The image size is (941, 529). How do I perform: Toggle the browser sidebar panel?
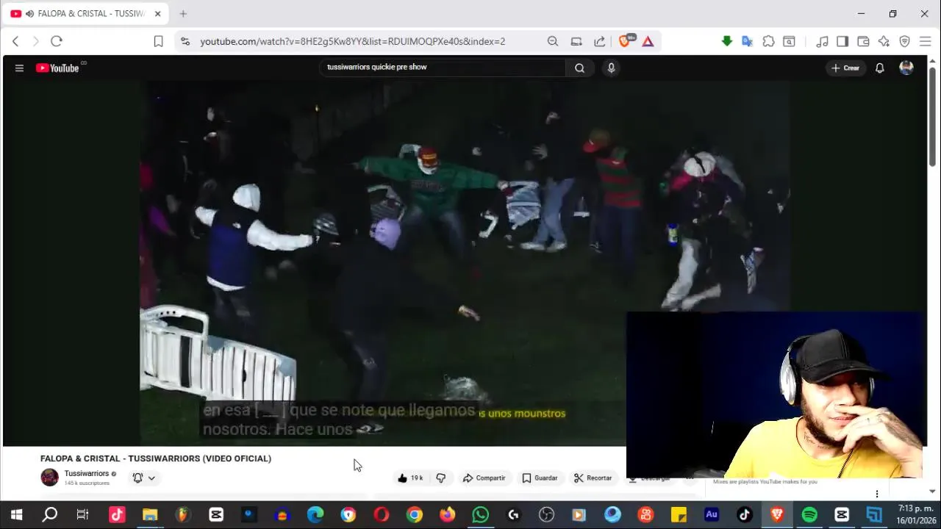click(x=842, y=41)
